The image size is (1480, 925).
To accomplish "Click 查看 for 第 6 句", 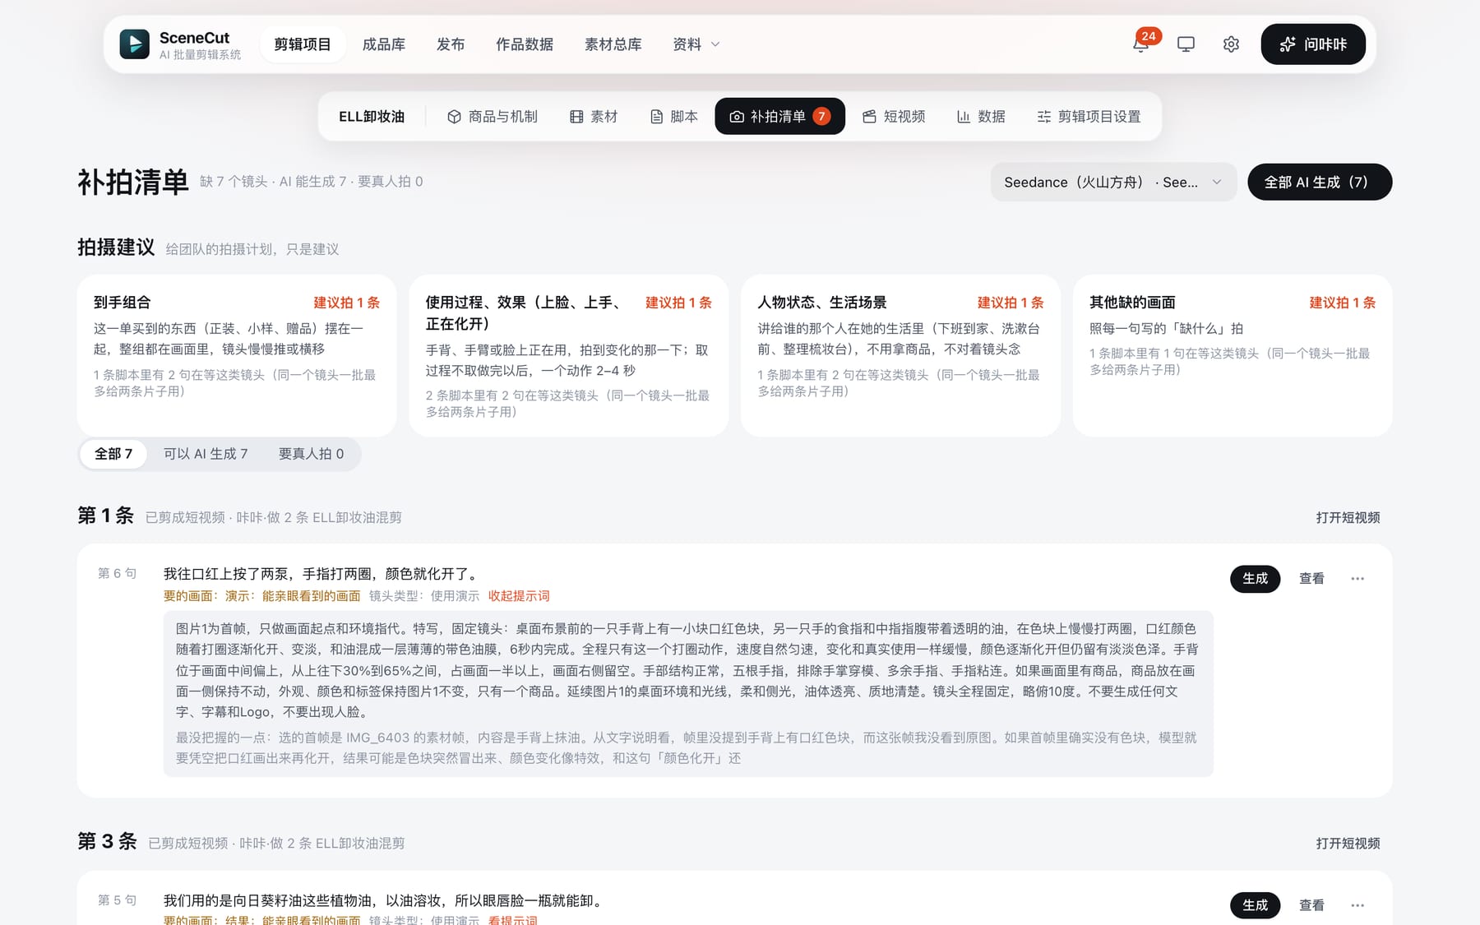I will [1311, 579].
